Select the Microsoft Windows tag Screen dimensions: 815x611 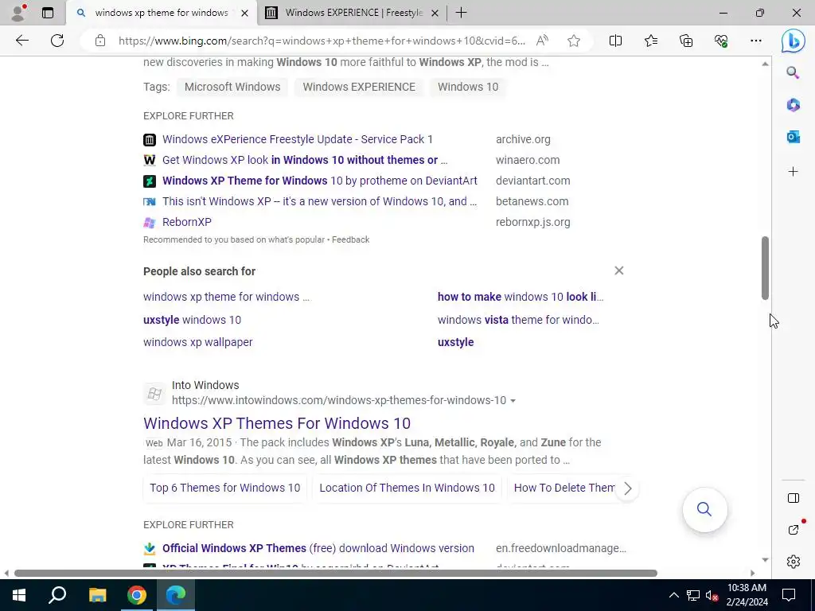(x=232, y=87)
